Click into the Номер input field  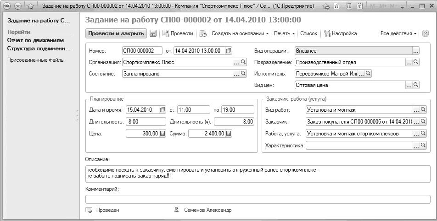pyautogui.click(x=142, y=51)
